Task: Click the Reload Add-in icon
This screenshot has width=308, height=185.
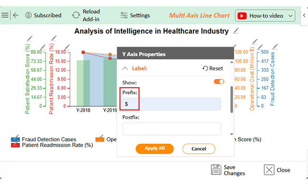Action: click(76, 15)
